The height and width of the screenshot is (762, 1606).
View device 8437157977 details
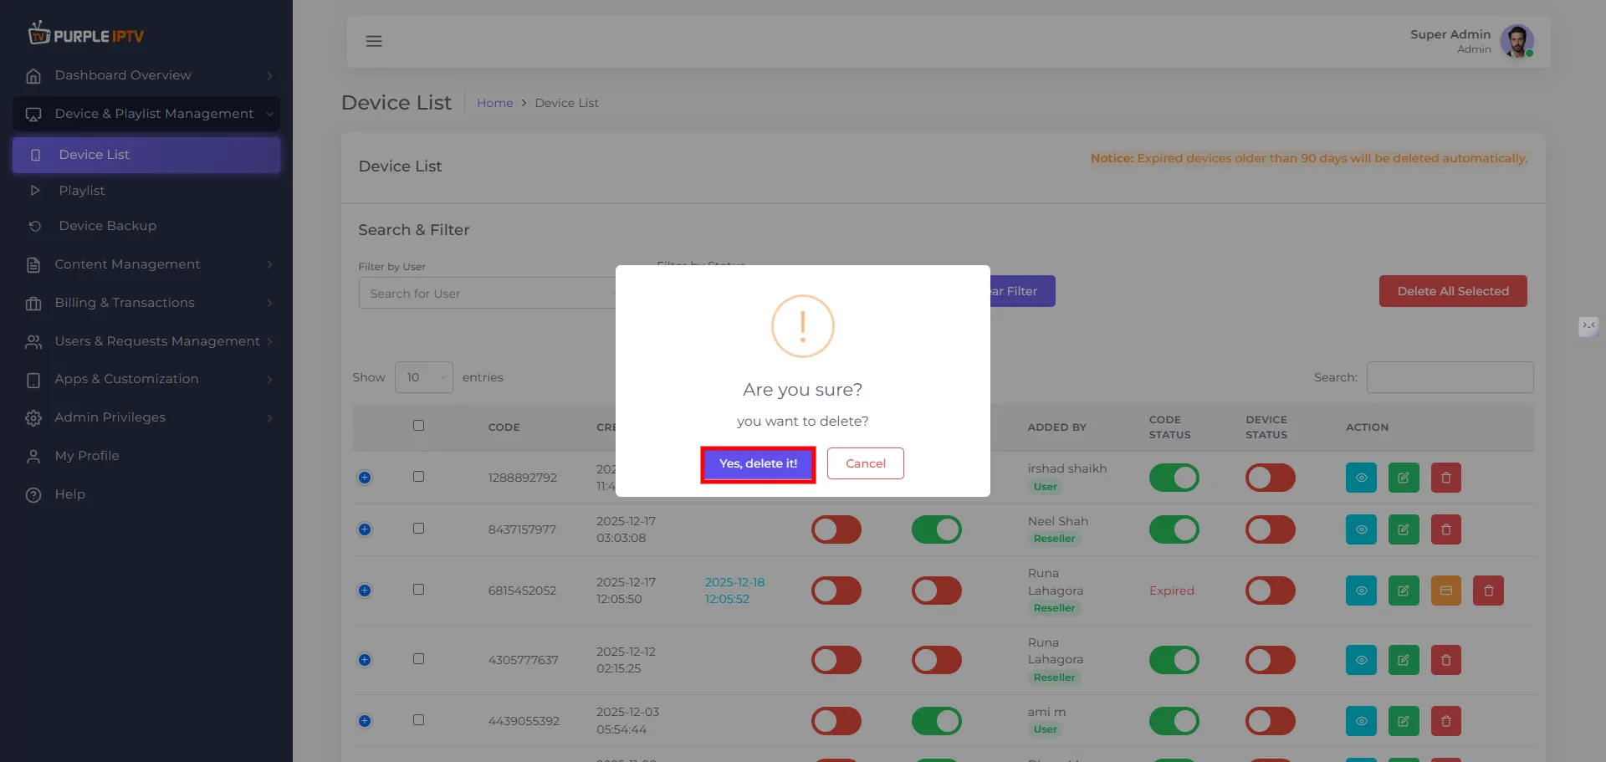pyautogui.click(x=1361, y=529)
